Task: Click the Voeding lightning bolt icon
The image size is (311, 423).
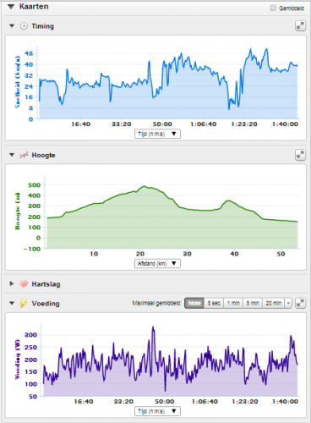Action: tap(24, 304)
